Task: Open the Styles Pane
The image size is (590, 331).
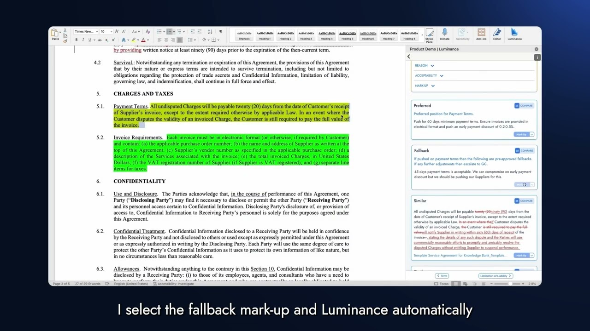Action: point(430,35)
